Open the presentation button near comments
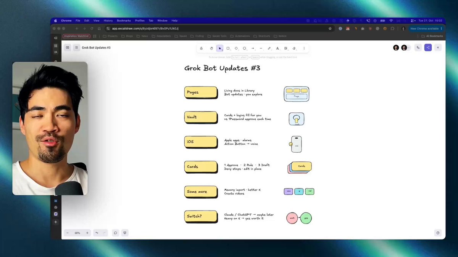Image resolution: width=458 pixels, height=257 pixels. click(x=125, y=233)
